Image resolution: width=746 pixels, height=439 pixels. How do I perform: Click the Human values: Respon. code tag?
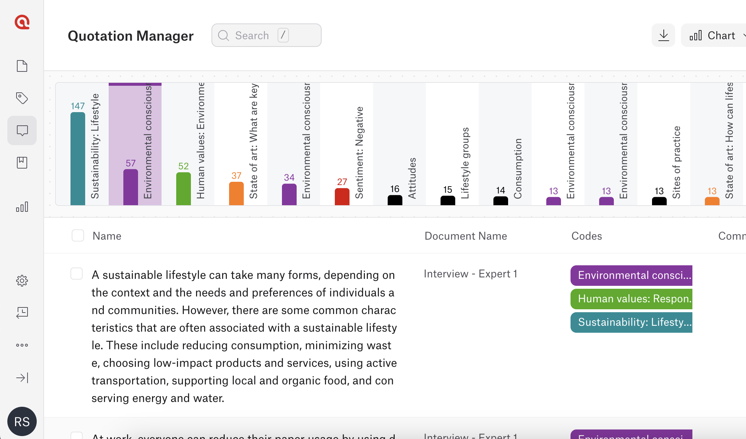[x=631, y=299]
